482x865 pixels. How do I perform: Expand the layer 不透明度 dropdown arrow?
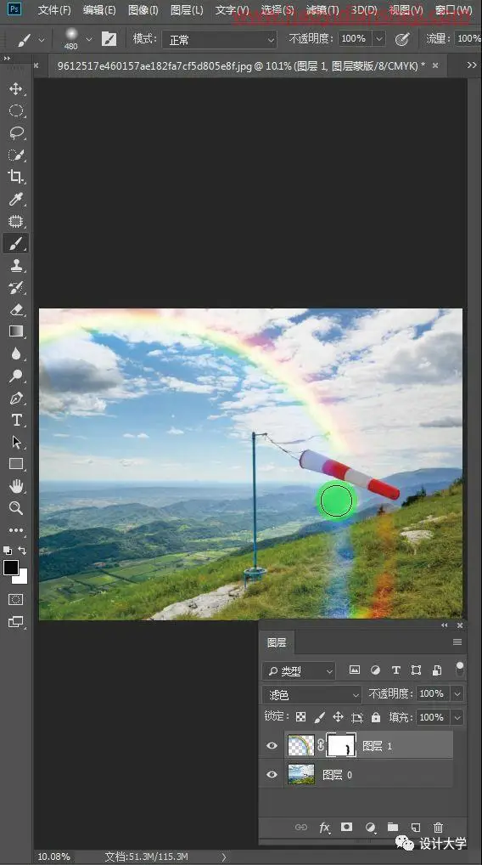(457, 693)
